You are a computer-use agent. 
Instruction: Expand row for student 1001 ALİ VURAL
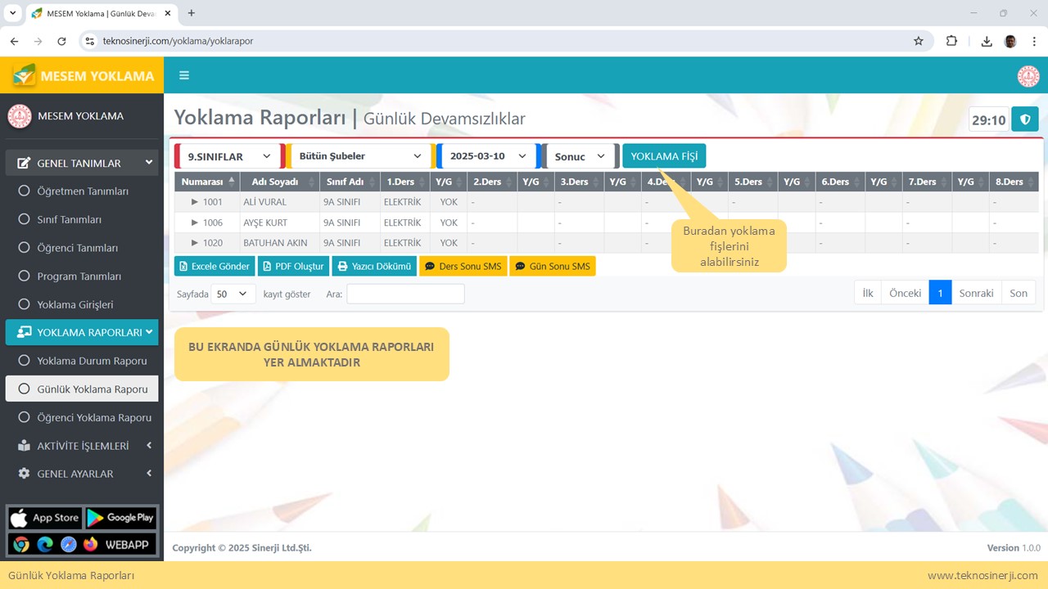pyautogui.click(x=195, y=202)
